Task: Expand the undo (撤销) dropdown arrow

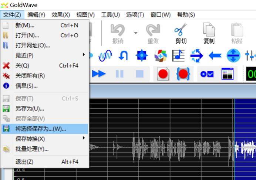Action: pyautogui.click(x=135, y=33)
